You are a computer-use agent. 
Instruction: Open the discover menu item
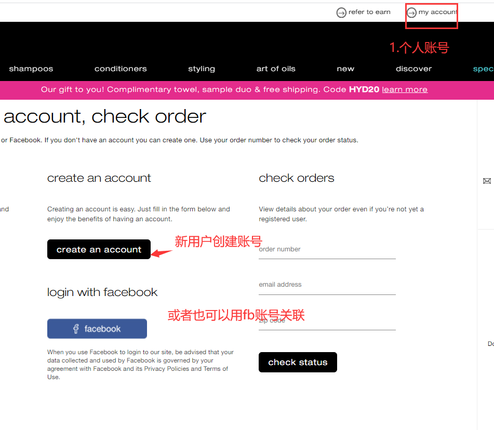coord(413,69)
